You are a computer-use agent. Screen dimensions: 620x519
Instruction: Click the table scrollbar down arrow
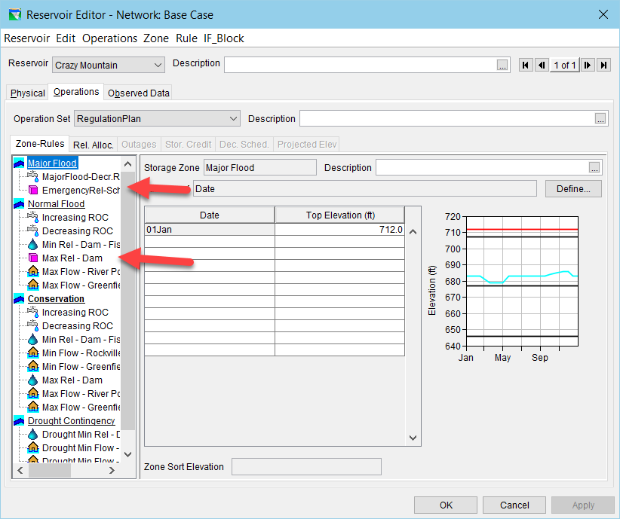click(x=413, y=438)
